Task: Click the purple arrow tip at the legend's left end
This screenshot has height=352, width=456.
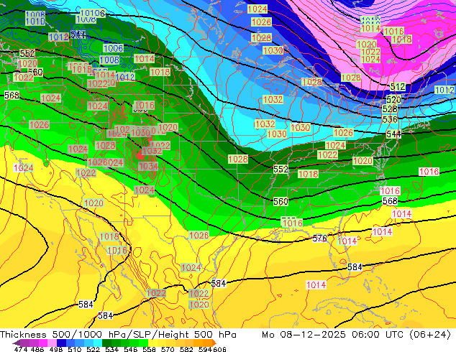Action: [x=17, y=343]
